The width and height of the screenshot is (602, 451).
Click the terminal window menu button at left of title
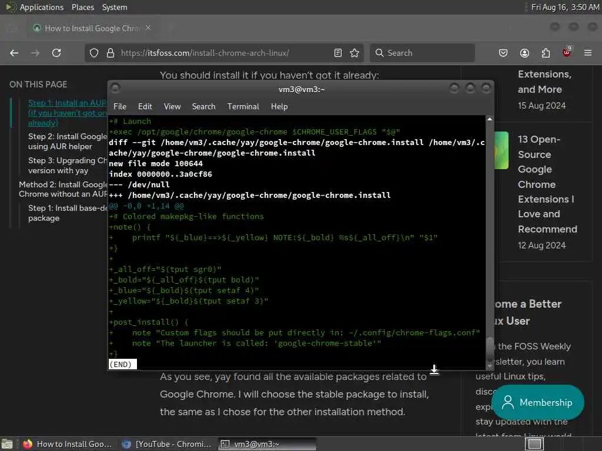[115, 89]
